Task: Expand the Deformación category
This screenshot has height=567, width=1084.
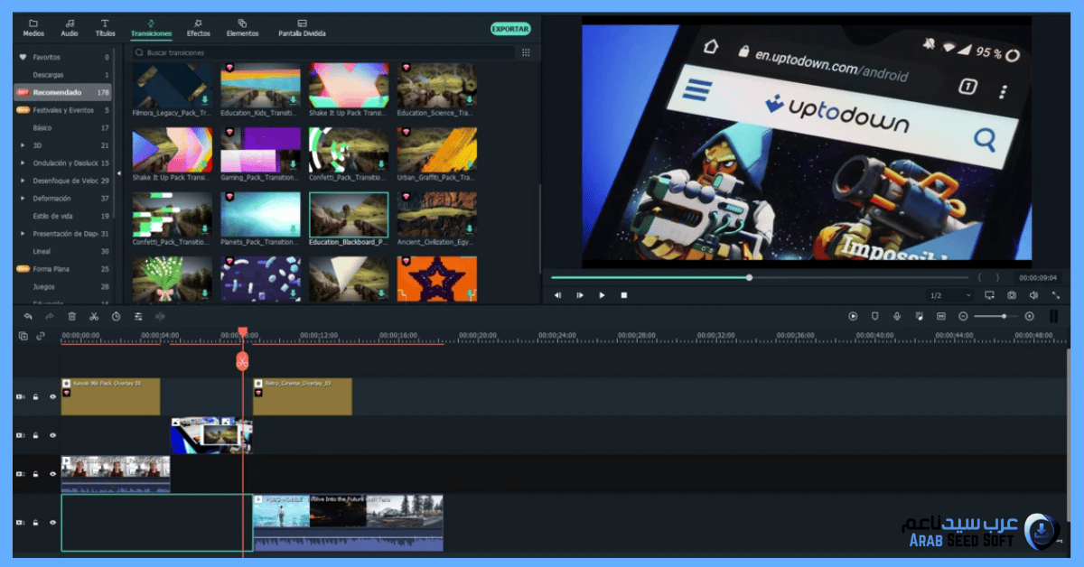Action: coord(23,199)
